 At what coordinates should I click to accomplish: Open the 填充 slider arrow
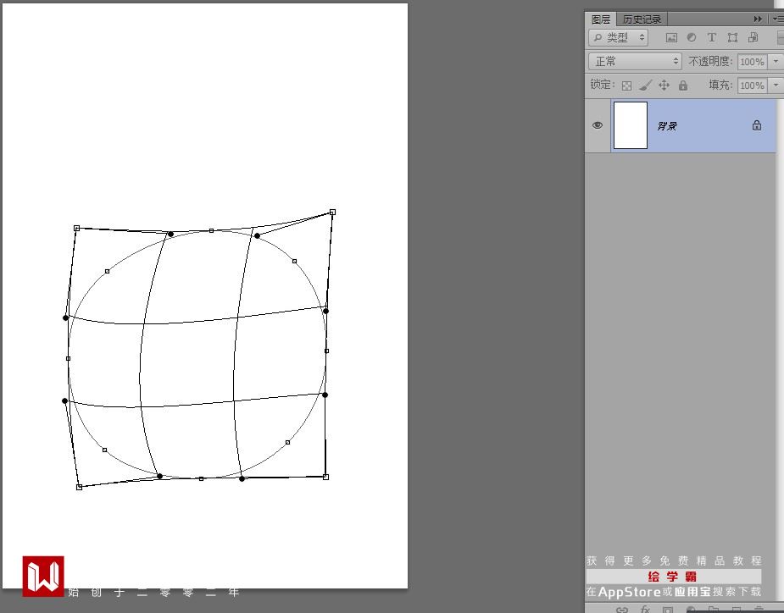click(x=776, y=86)
